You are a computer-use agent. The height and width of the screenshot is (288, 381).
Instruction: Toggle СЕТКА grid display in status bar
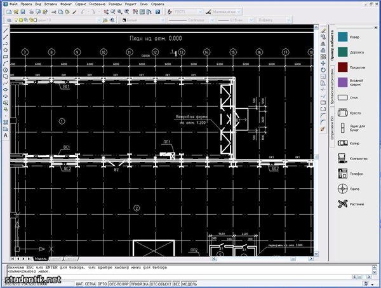(x=90, y=284)
